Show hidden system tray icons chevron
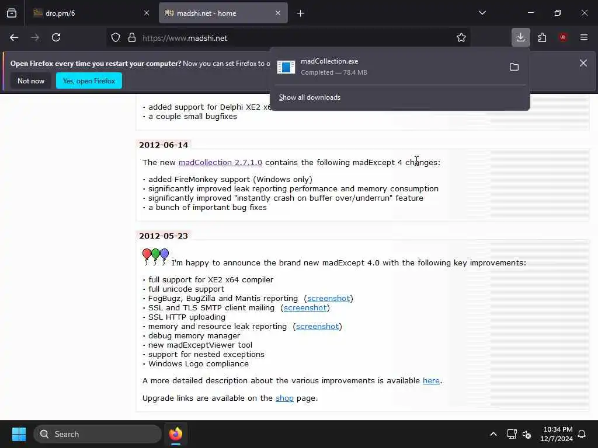The width and height of the screenshot is (598, 448). point(493,434)
